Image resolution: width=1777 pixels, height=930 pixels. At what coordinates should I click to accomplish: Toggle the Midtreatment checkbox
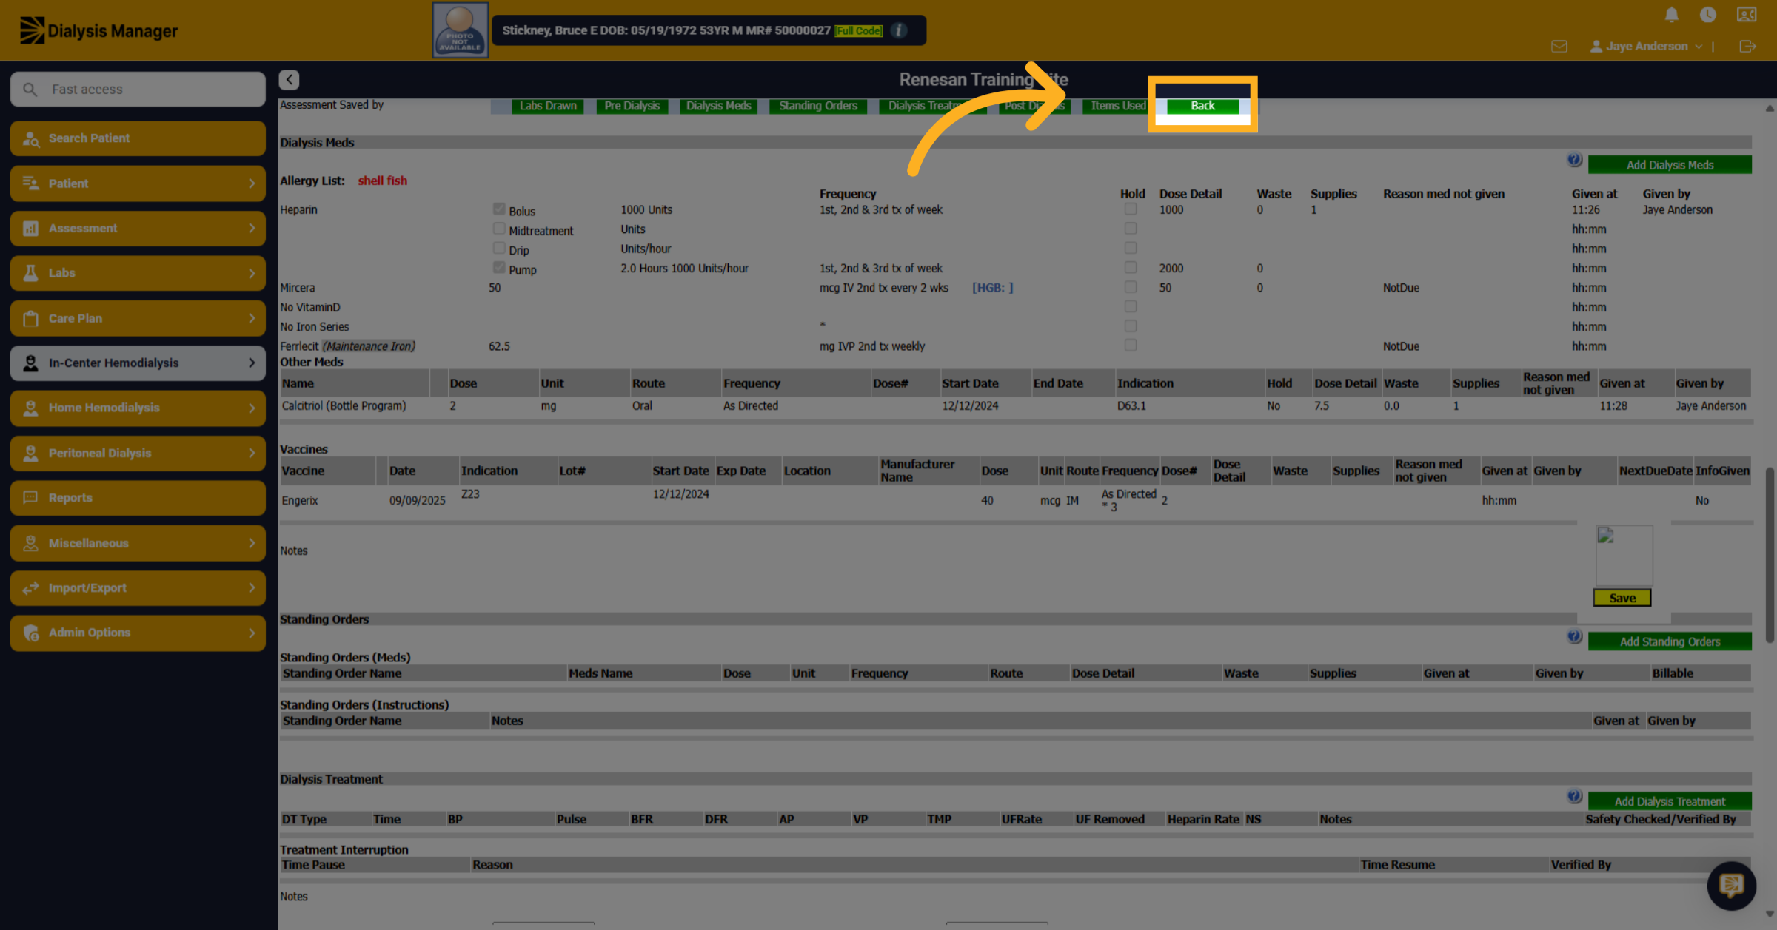pyautogui.click(x=499, y=229)
